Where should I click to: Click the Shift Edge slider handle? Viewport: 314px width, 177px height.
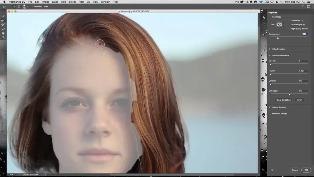[289, 95]
